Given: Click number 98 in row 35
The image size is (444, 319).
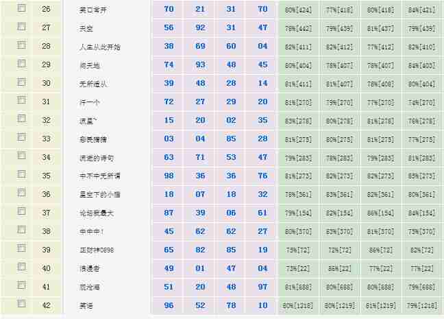Looking at the screenshot, I should click(169, 176).
